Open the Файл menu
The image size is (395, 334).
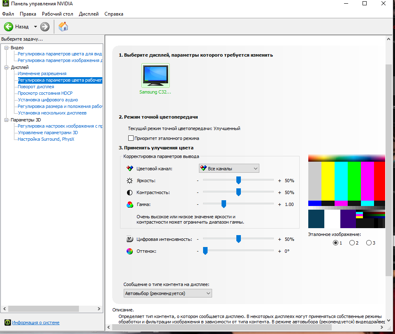tap(8, 14)
